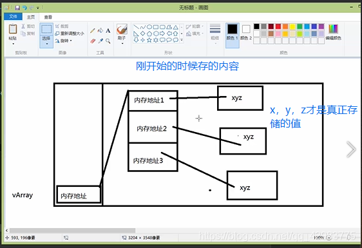The width and height of the screenshot is (362, 248).
Task: Open the Select (选择) dropdown arrow
Action: (x=46, y=44)
